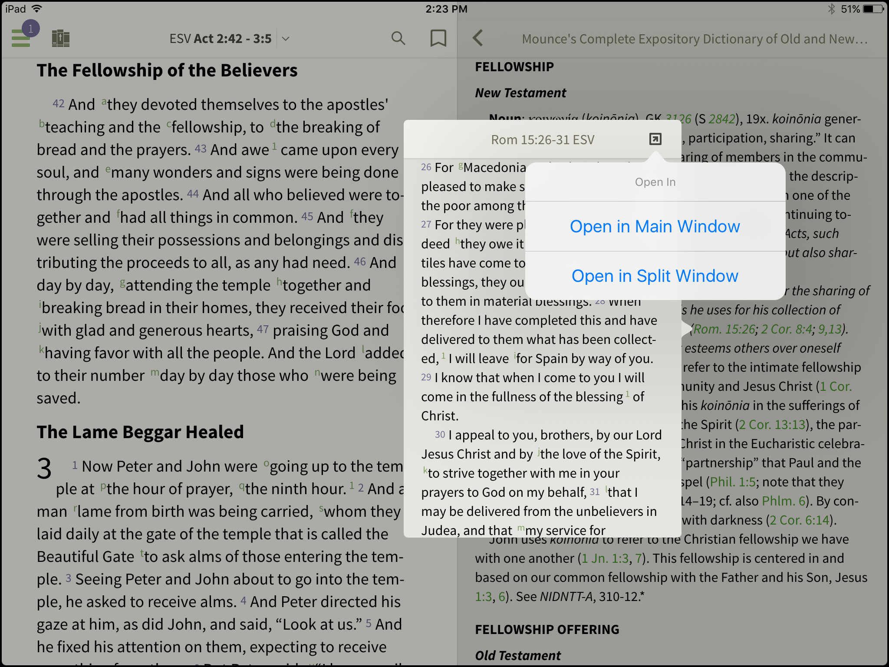Tap the search magnifier icon
The width and height of the screenshot is (889, 667).
398,39
